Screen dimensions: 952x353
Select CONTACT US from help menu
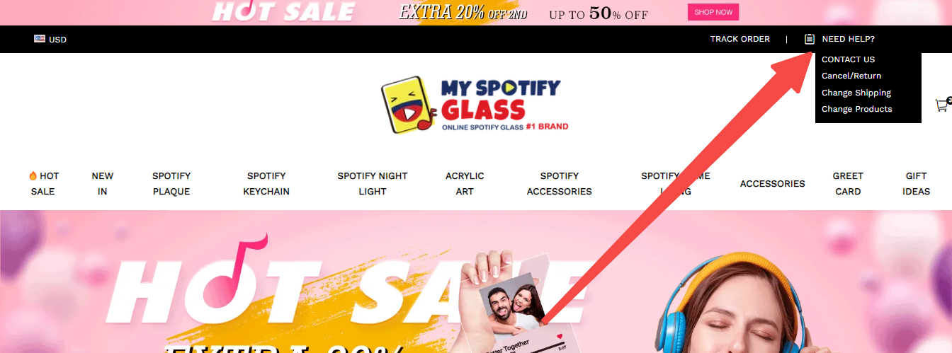point(848,59)
